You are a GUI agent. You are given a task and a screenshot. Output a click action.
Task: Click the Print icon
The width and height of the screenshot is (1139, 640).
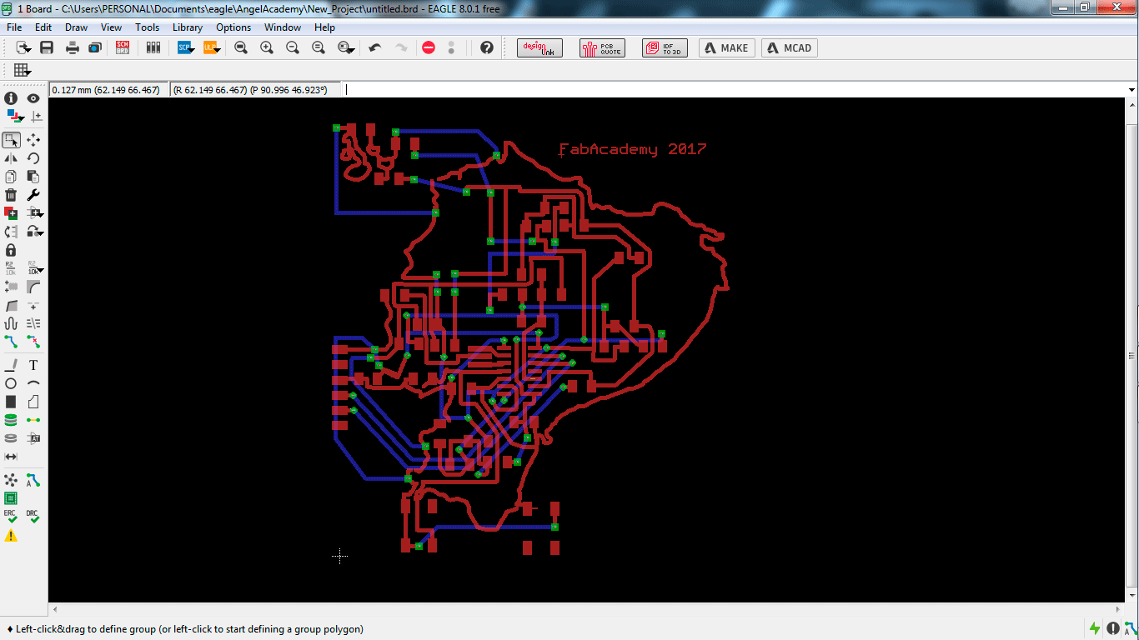(73, 47)
